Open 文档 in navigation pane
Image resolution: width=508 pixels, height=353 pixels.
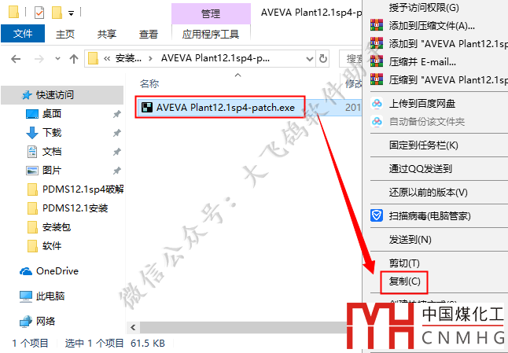pos(52,151)
